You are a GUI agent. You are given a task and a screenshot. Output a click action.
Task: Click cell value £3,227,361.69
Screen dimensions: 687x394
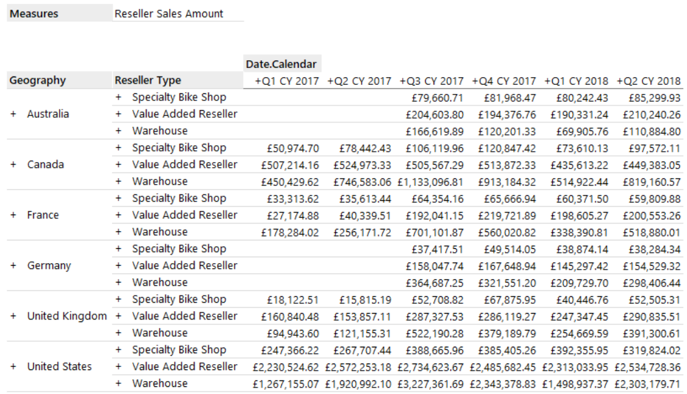tap(431, 384)
